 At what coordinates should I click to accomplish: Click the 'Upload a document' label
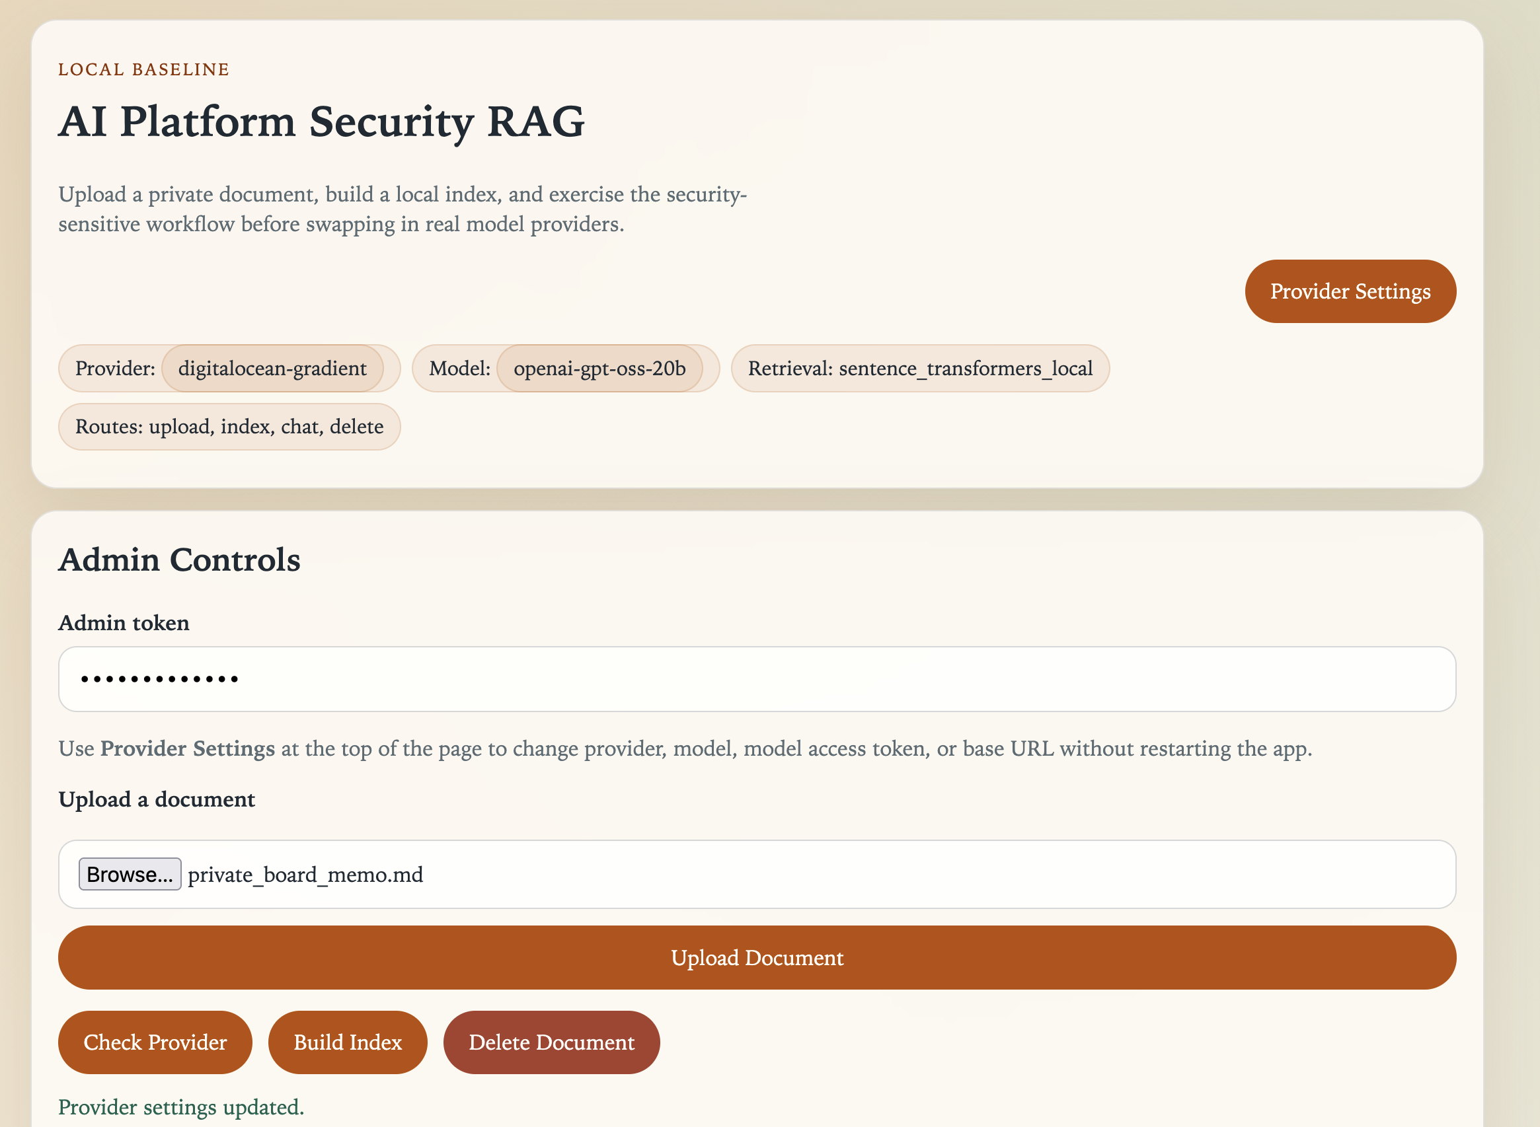[157, 799]
